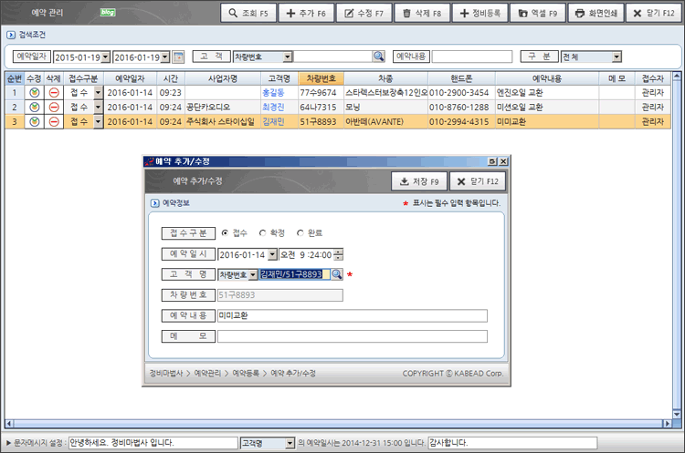
Task: Open 접수구분 dropdown in row 3
Action: pyautogui.click(x=98, y=121)
